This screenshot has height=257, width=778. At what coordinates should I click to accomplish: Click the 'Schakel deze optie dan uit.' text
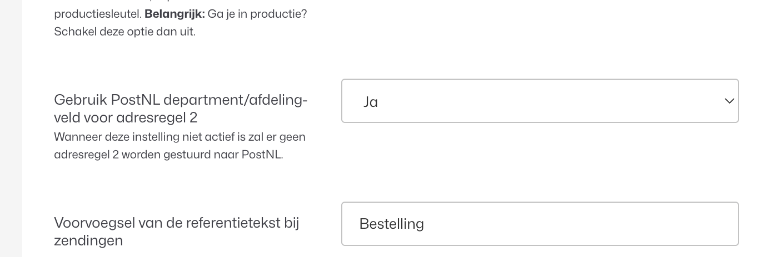[x=124, y=32]
